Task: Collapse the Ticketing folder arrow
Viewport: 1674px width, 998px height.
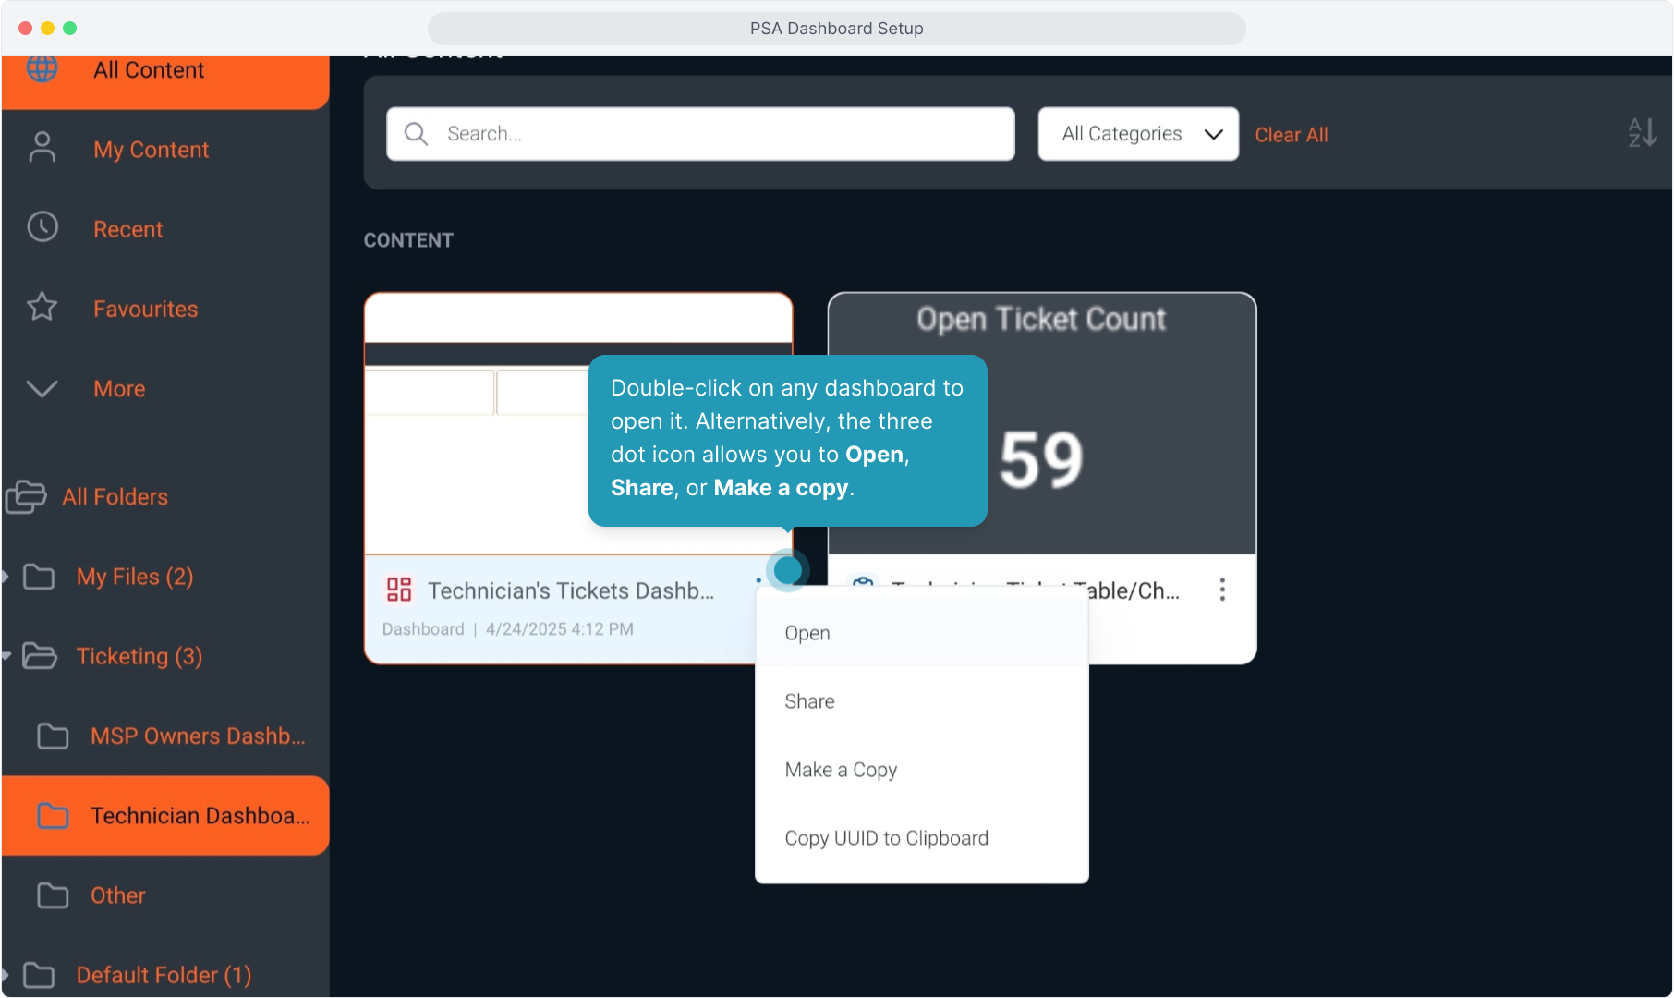Action: (x=6, y=656)
